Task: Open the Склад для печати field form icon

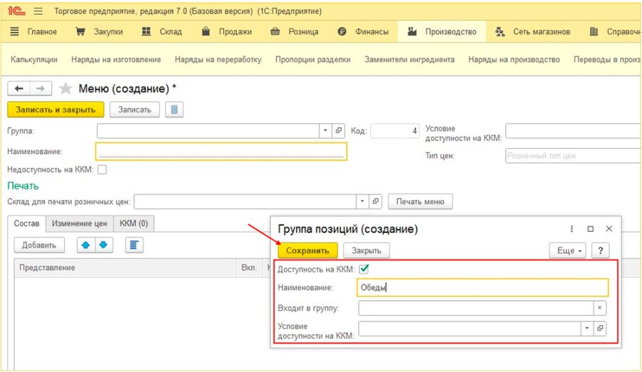Action: point(375,202)
